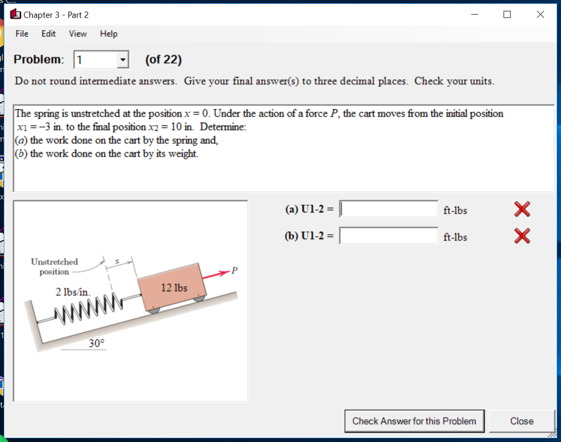This screenshot has height=442, width=561.
Task: Place cursor in the (a) U1-2 answer field
Action: pos(389,208)
